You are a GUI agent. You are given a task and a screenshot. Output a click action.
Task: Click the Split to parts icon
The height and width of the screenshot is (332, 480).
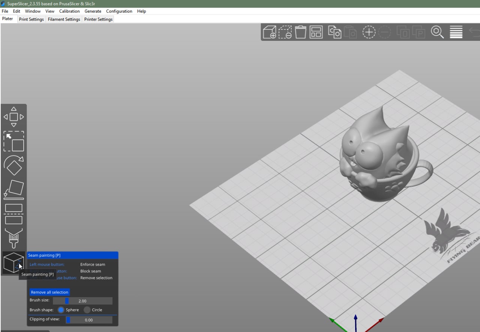point(419,32)
